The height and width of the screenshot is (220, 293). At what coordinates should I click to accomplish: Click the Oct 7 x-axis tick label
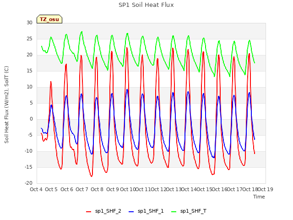point(82,189)
